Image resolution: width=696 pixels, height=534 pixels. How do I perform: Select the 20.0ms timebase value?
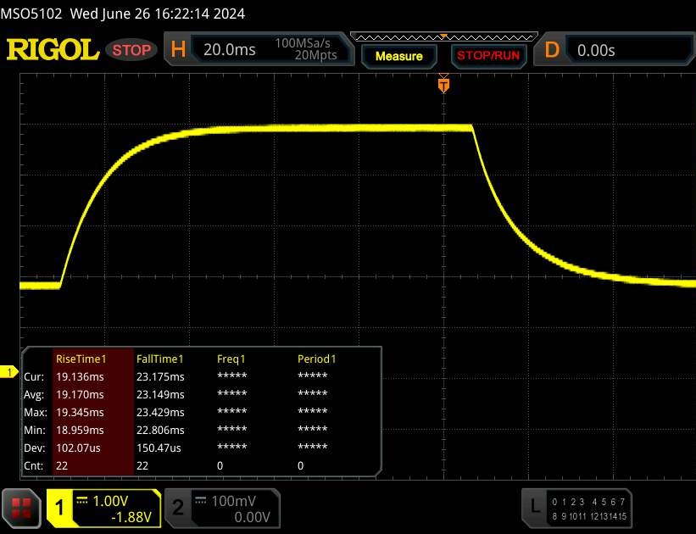[x=230, y=49]
